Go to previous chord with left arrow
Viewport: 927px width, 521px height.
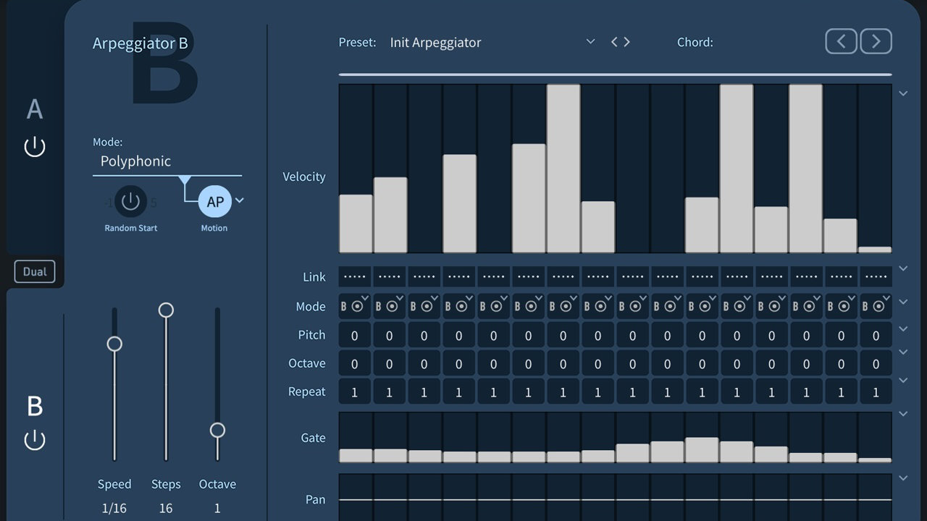[841, 41]
